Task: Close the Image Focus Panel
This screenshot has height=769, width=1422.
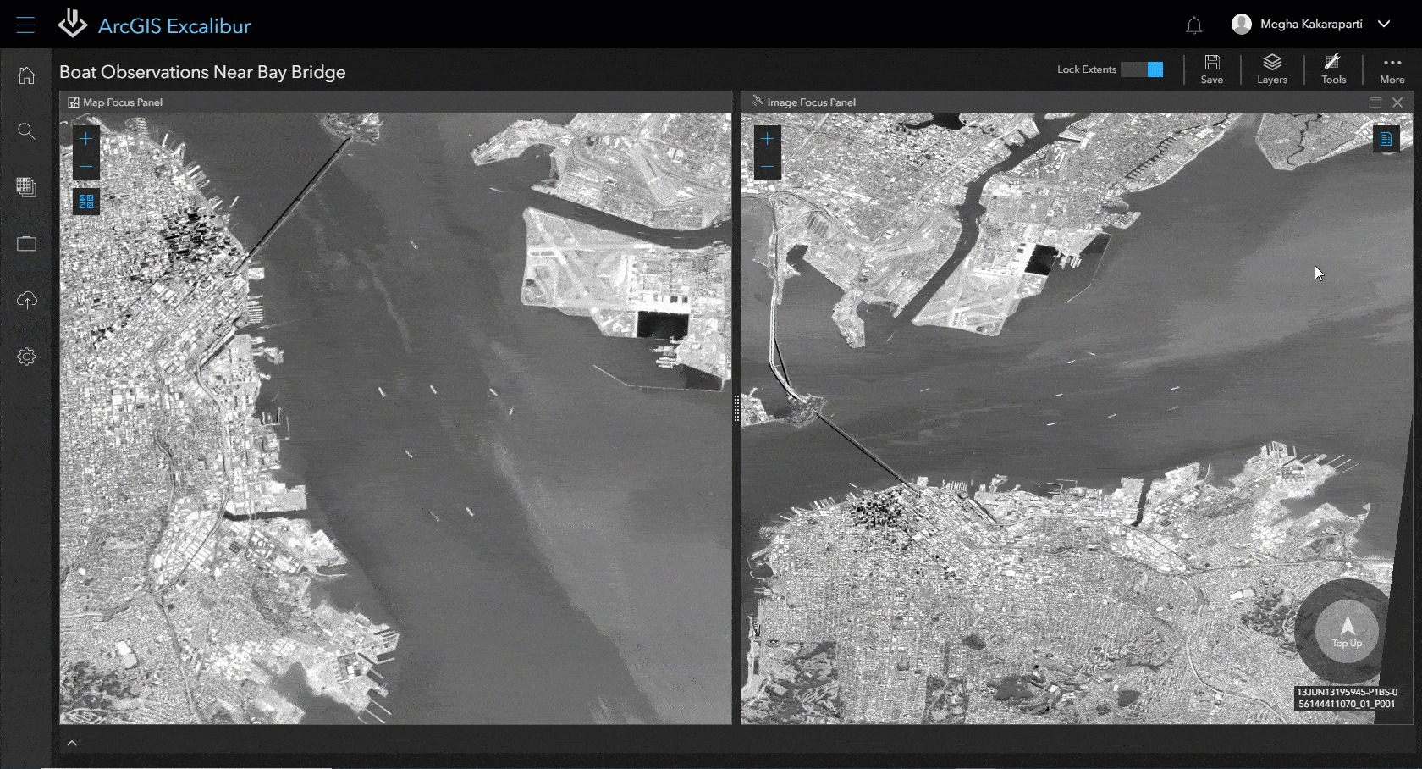Action: click(x=1397, y=102)
